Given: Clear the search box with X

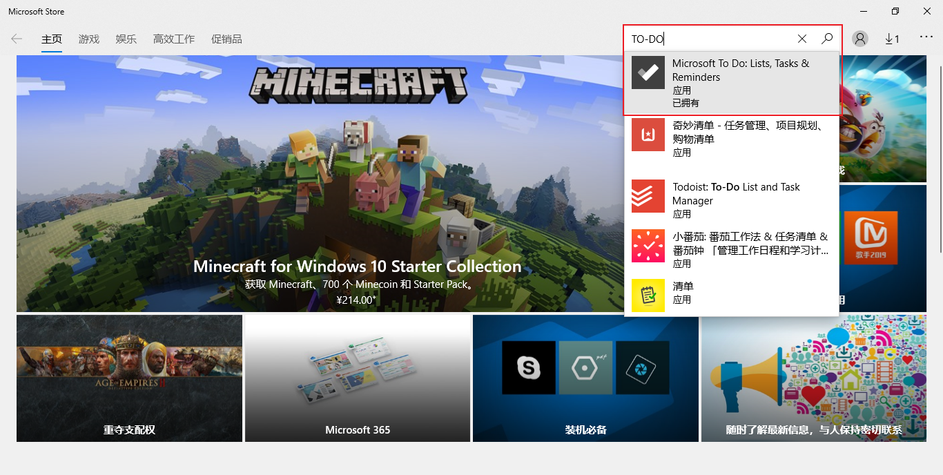Looking at the screenshot, I should 802,39.
